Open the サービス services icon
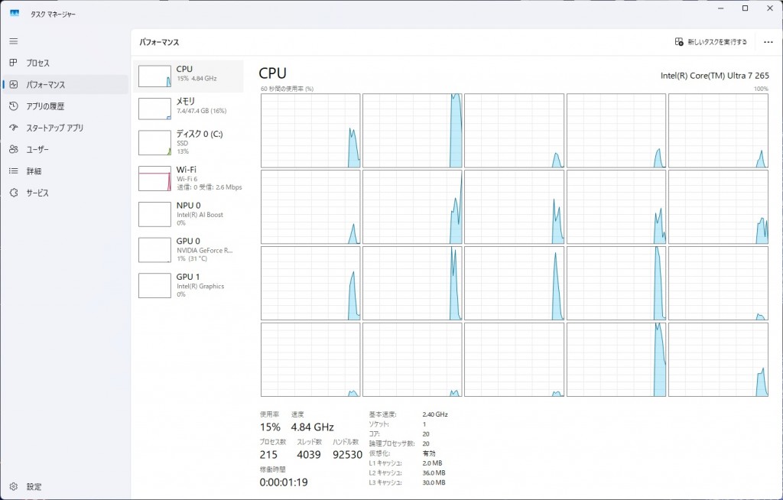The image size is (783, 500). pyautogui.click(x=13, y=193)
